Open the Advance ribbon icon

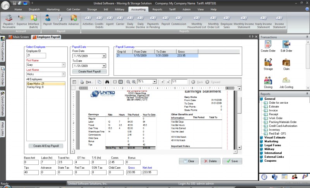(x=74, y=20)
